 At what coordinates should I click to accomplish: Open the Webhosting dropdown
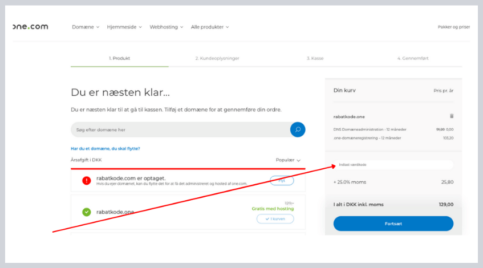click(167, 27)
